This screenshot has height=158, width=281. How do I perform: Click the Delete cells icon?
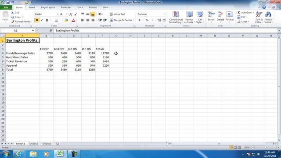(220, 14)
